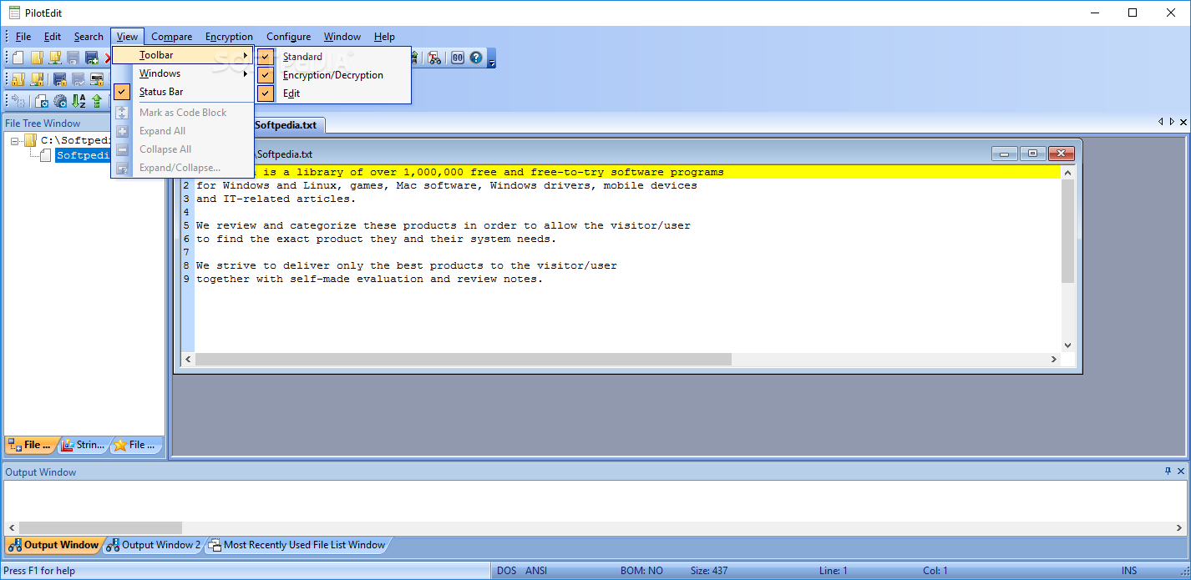Click the gear configuration toolbar icon
This screenshot has width=1191, height=580.
point(60,101)
